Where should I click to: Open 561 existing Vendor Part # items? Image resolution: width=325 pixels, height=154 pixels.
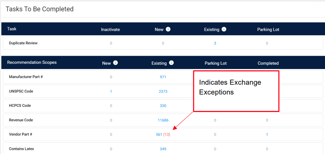pos(159,134)
